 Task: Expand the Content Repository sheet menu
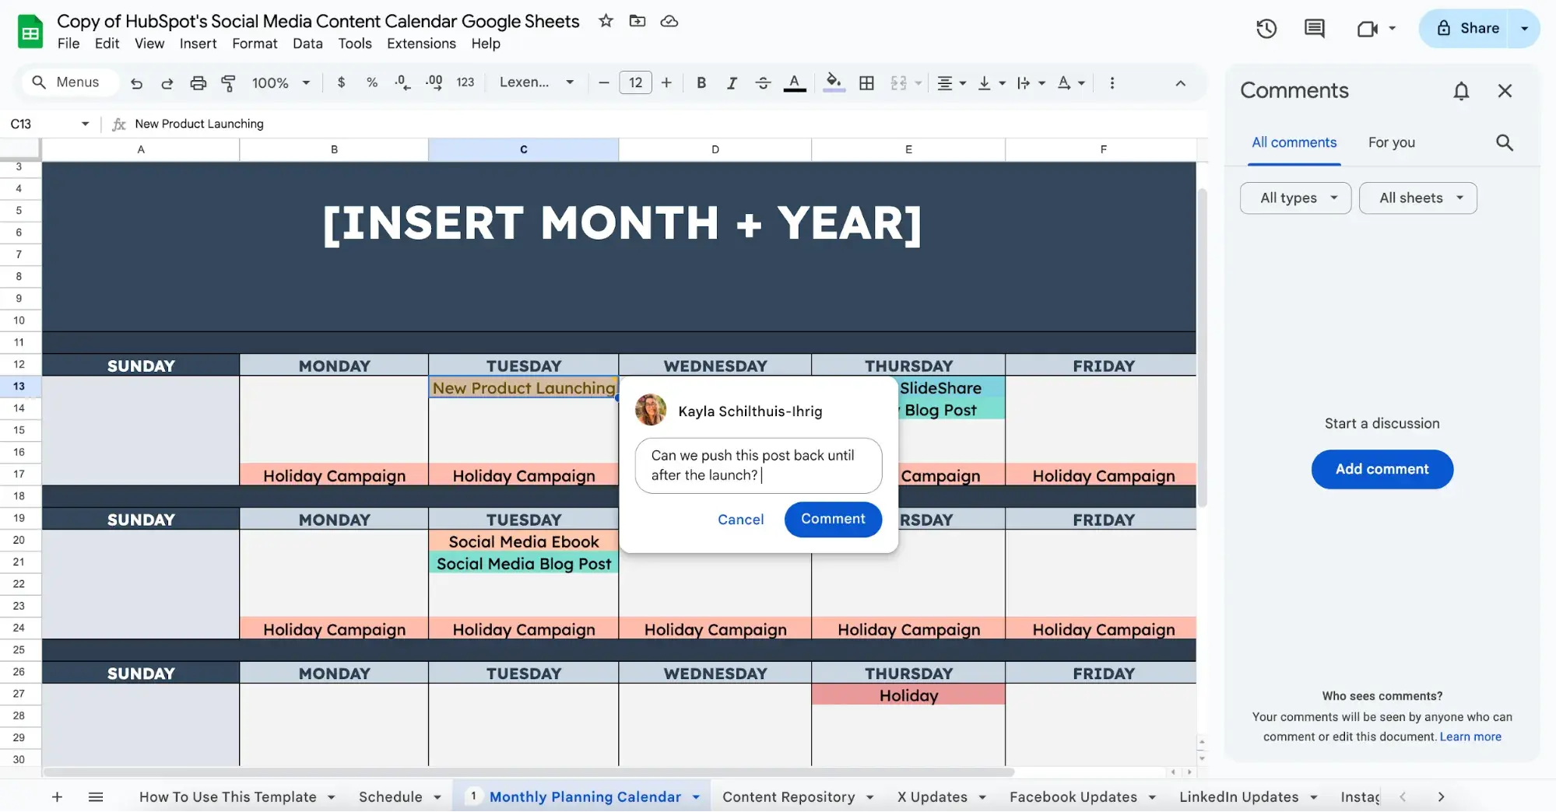[x=869, y=796]
